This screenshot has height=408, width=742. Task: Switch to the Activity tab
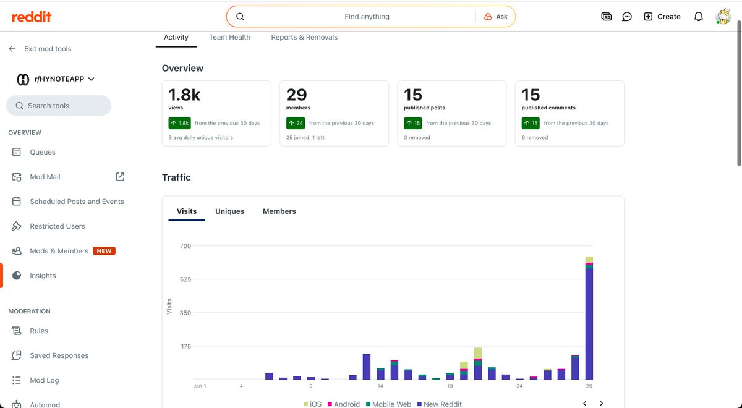(x=176, y=37)
